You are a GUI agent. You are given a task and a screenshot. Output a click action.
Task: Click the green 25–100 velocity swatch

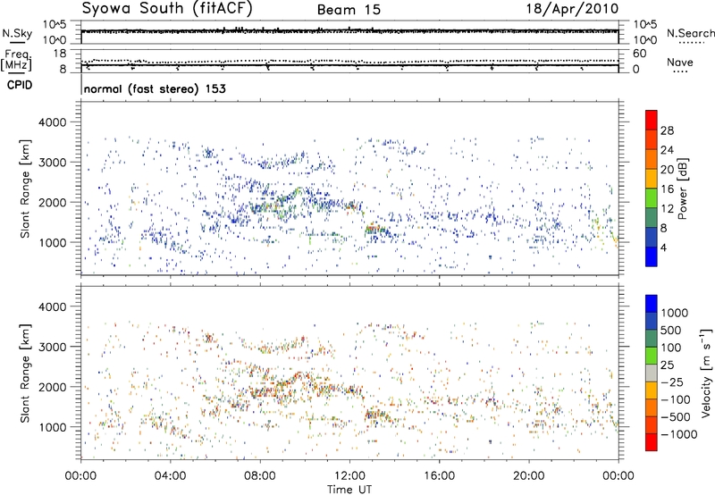pyautogui.click(x=652, y=356)
